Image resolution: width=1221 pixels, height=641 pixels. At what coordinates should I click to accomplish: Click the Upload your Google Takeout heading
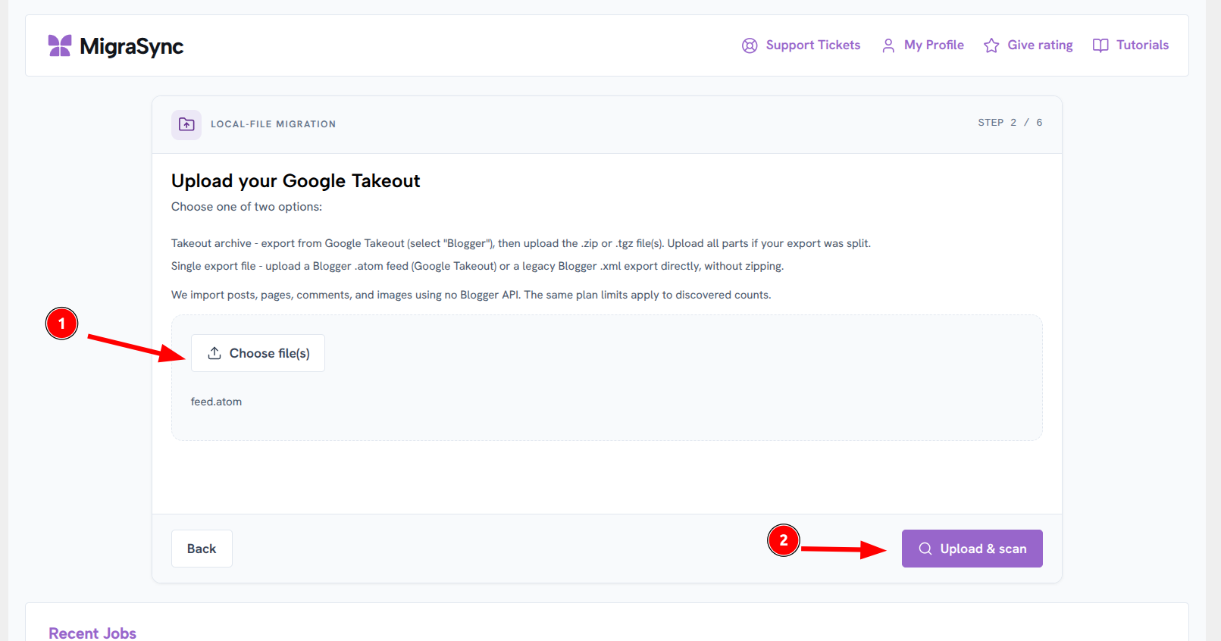[x=296, y=181]
